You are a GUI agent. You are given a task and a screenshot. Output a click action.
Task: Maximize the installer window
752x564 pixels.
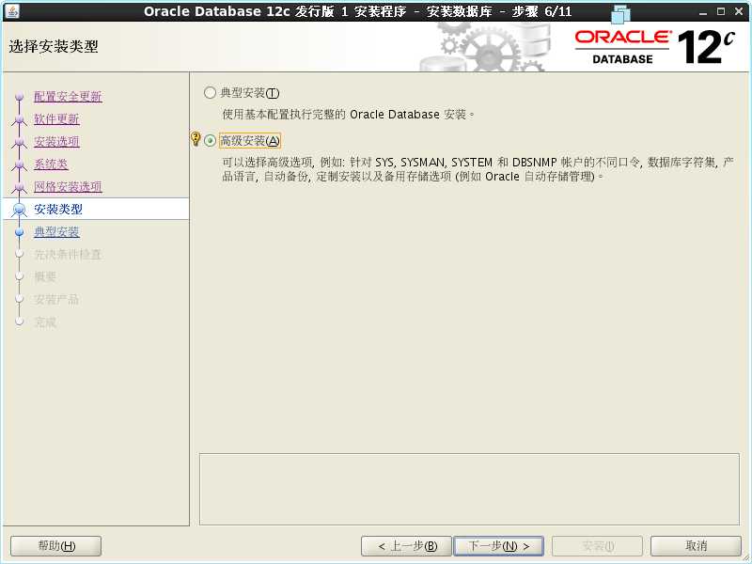tap(721, 11)
